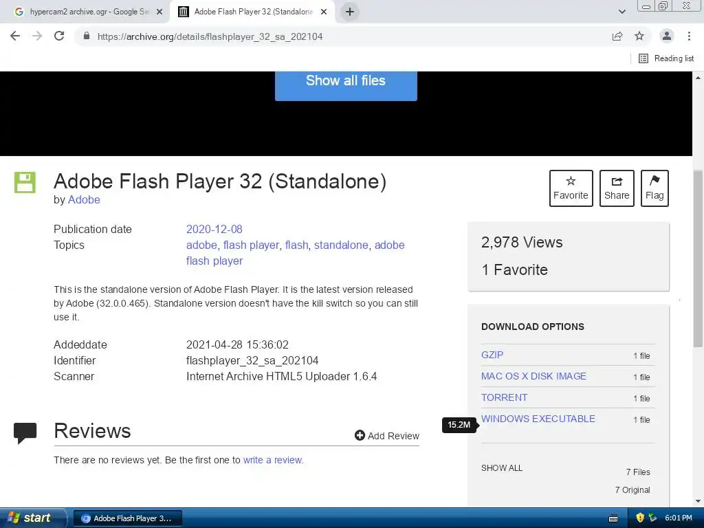The image size is (704, 528).
Task: Reload the page with the refresh icon
Action: pos(59,36)
